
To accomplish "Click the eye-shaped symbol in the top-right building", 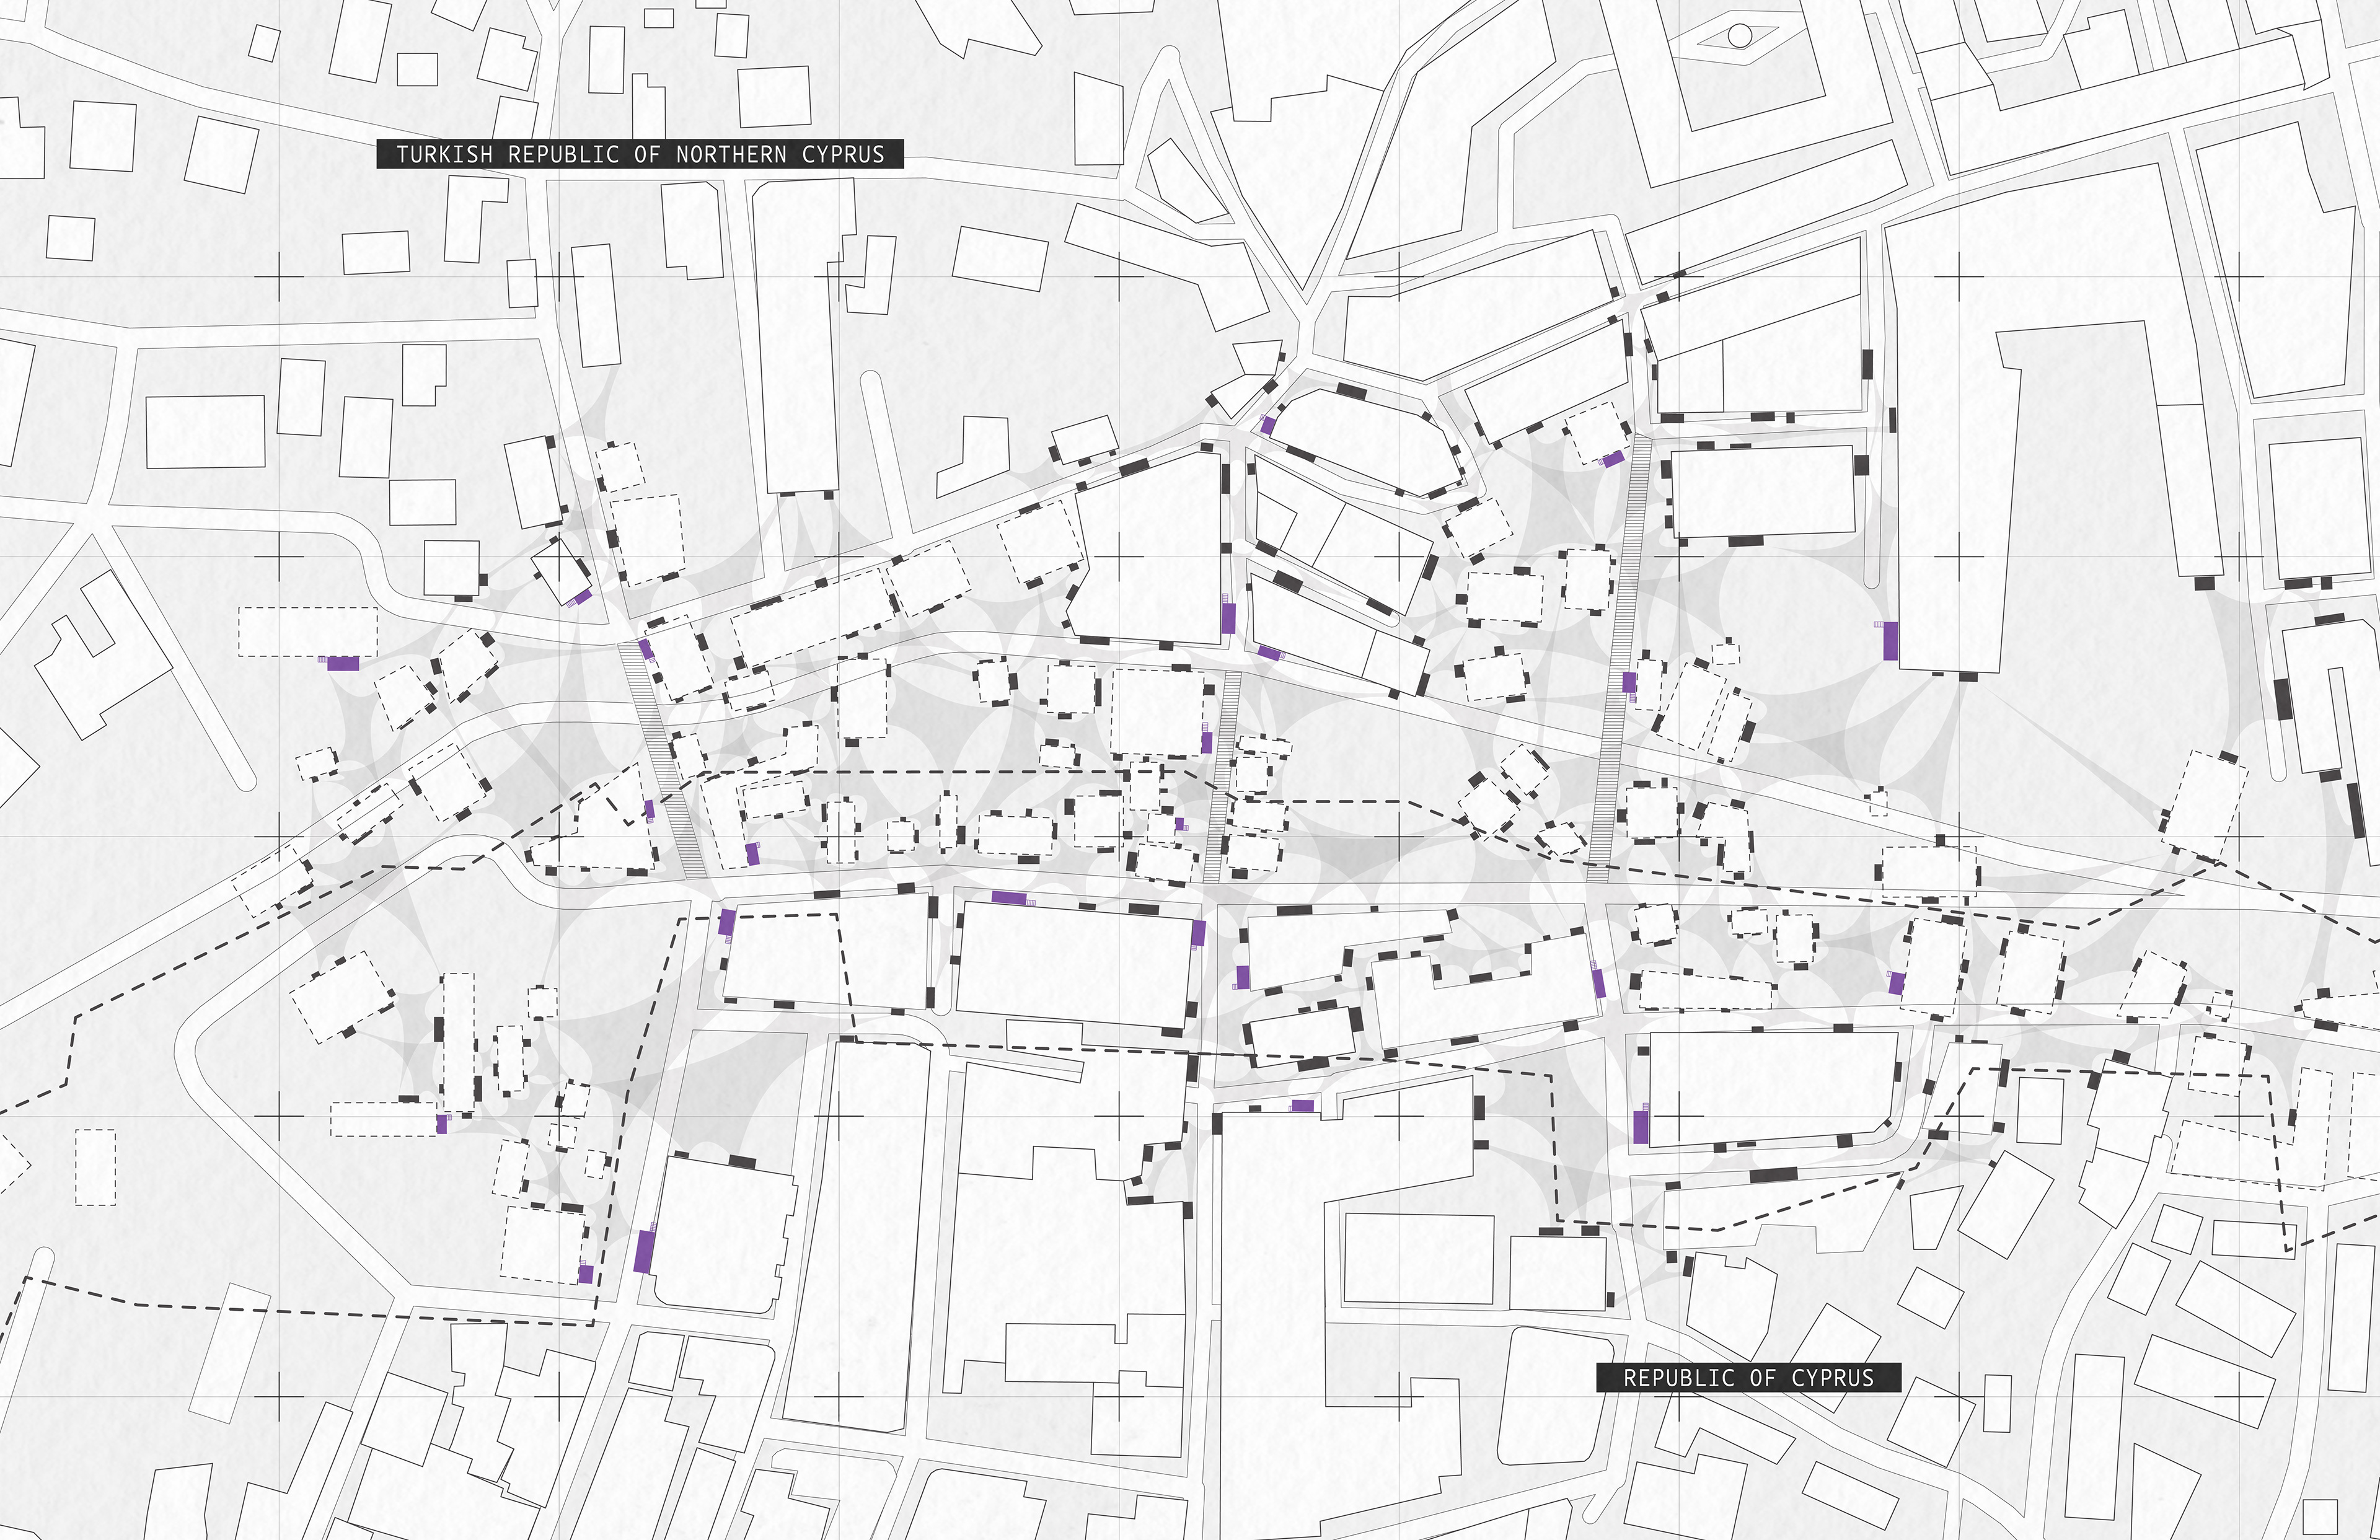I will click(1739, 37).
